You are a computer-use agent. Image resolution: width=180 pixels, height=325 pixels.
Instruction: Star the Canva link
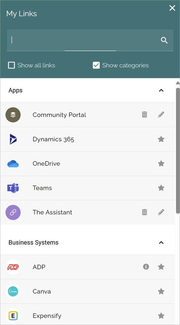point(161,291)
